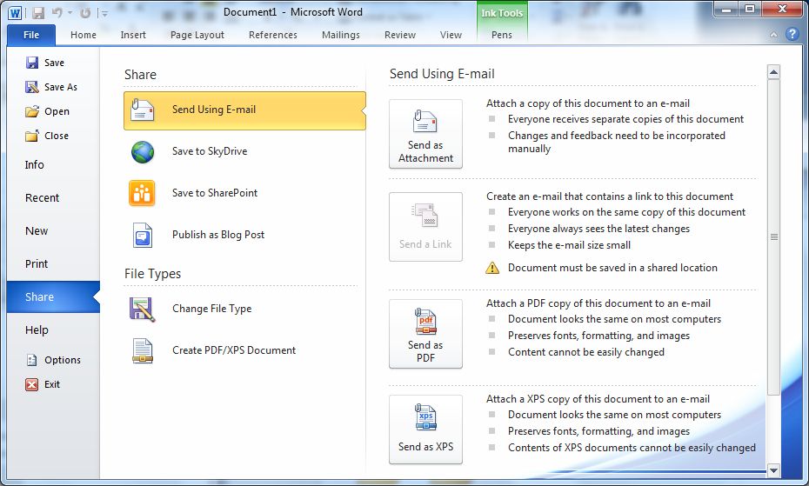Open the Word Help question mark icon
The height and width of the screenshot is (486, 809).
tap(792, 35)
